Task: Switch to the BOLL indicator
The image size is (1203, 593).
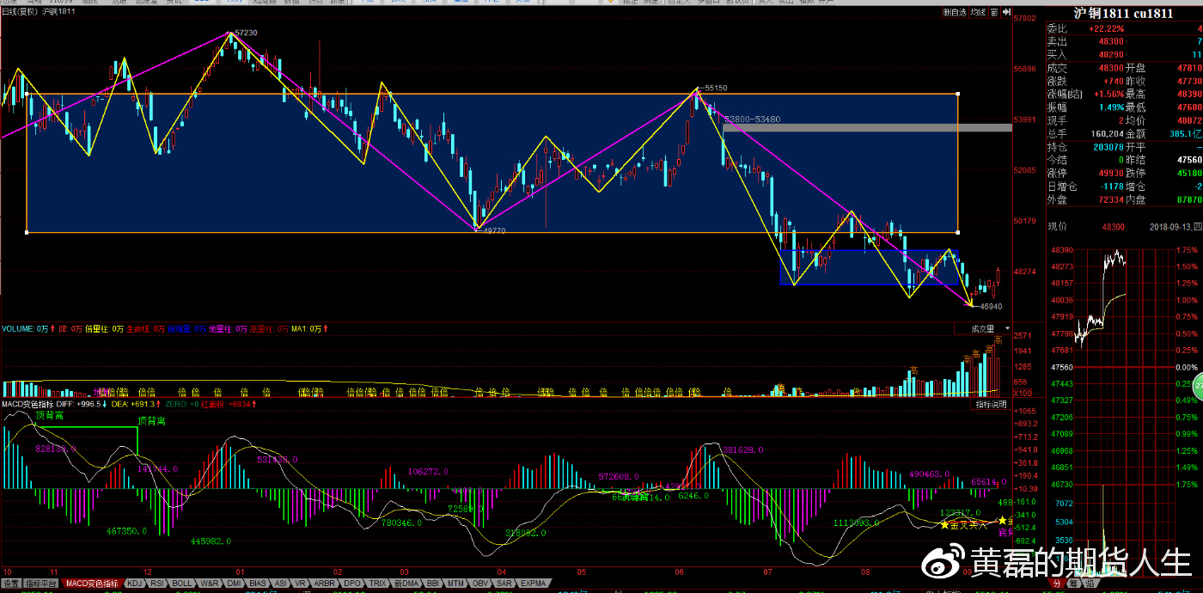Action: coord(182,584)
